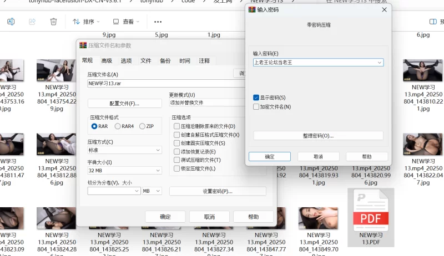444x256 pixels.
Task: Click 取消 in the 输入密码 dialog
Action: (318, 157)
